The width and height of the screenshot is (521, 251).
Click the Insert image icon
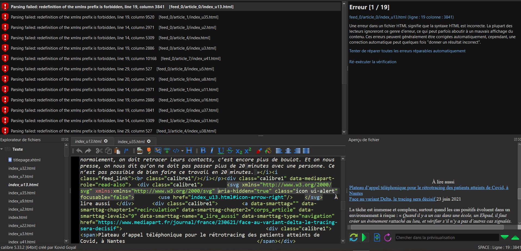(158, 151)
